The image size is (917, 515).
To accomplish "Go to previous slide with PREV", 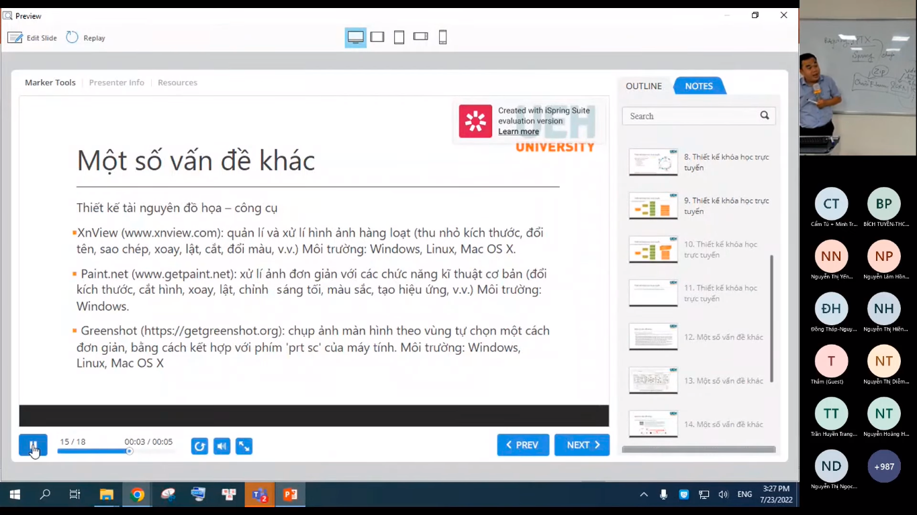I will [523, 445].
